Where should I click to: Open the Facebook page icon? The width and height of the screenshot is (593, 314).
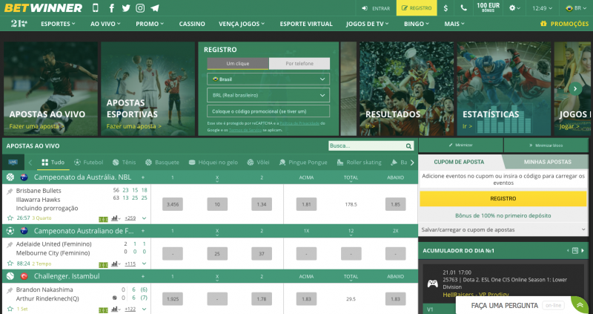coord(112,8)
